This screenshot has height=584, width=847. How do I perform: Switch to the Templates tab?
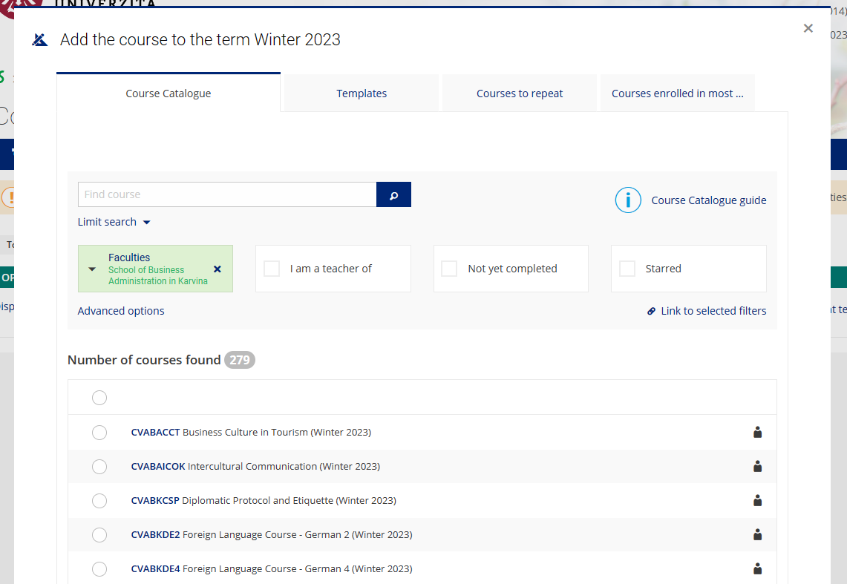click(x=362, y=93)
